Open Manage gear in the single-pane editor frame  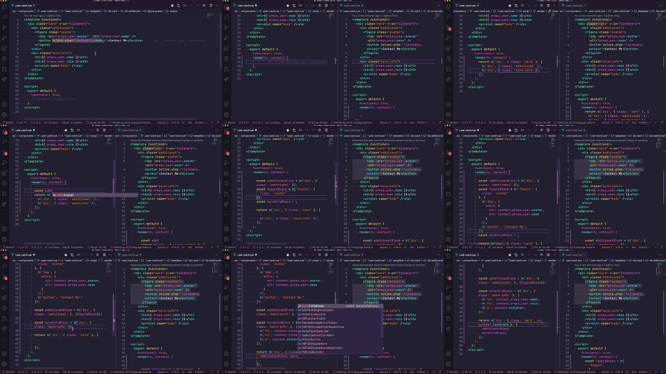pyautogui.click(x=4, y=115)
